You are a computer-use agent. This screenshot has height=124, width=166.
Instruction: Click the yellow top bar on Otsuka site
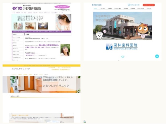(41, 66)
